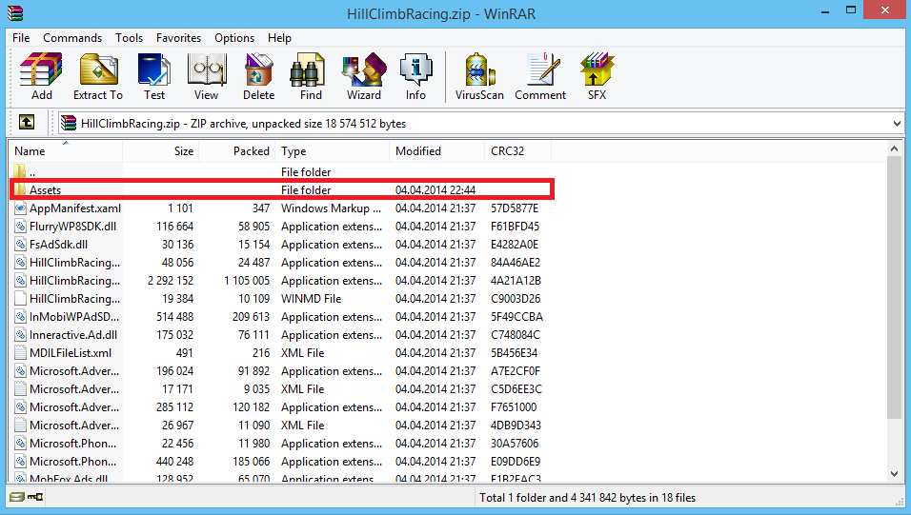This screenshot has height=515, width=911.
Task: Select HillClimbRacing WINMD File row
Action: coord(280,298)
